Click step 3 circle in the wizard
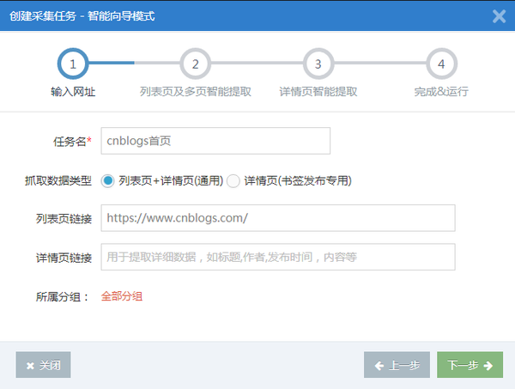Viewport: 515px width, 389px height. coord(318,64)
